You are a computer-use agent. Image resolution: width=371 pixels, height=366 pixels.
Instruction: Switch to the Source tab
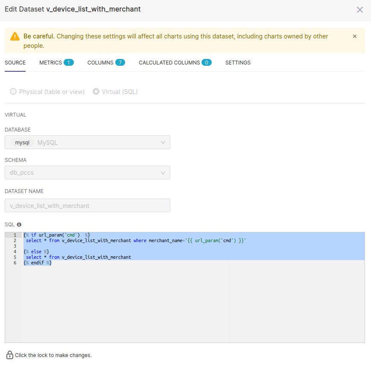pyautogui.click(x=15, y=62)
